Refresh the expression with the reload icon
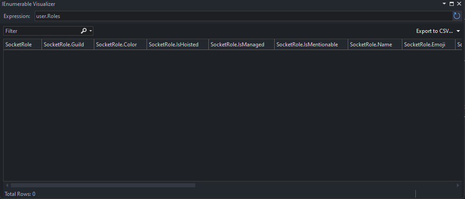 point(457,16)
